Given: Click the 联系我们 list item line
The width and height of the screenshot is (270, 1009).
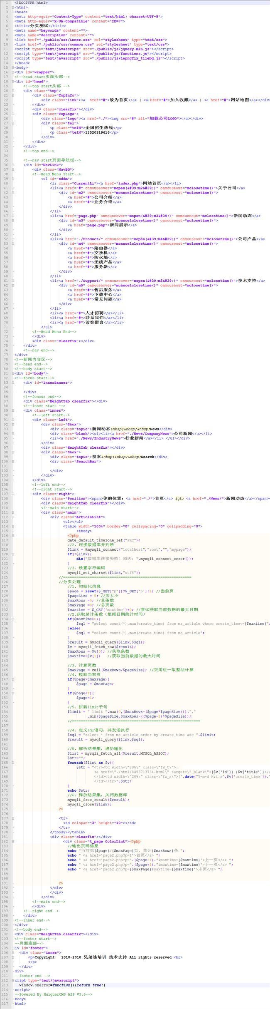Looking at the screenshot, I should [x=87, y=318].
